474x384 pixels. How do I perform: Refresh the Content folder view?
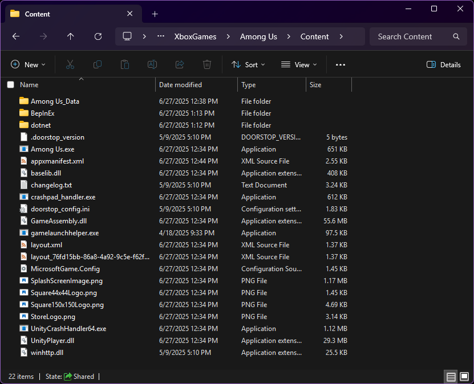point(98,36)
